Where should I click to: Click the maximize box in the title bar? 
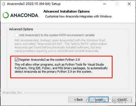(117, 4)
